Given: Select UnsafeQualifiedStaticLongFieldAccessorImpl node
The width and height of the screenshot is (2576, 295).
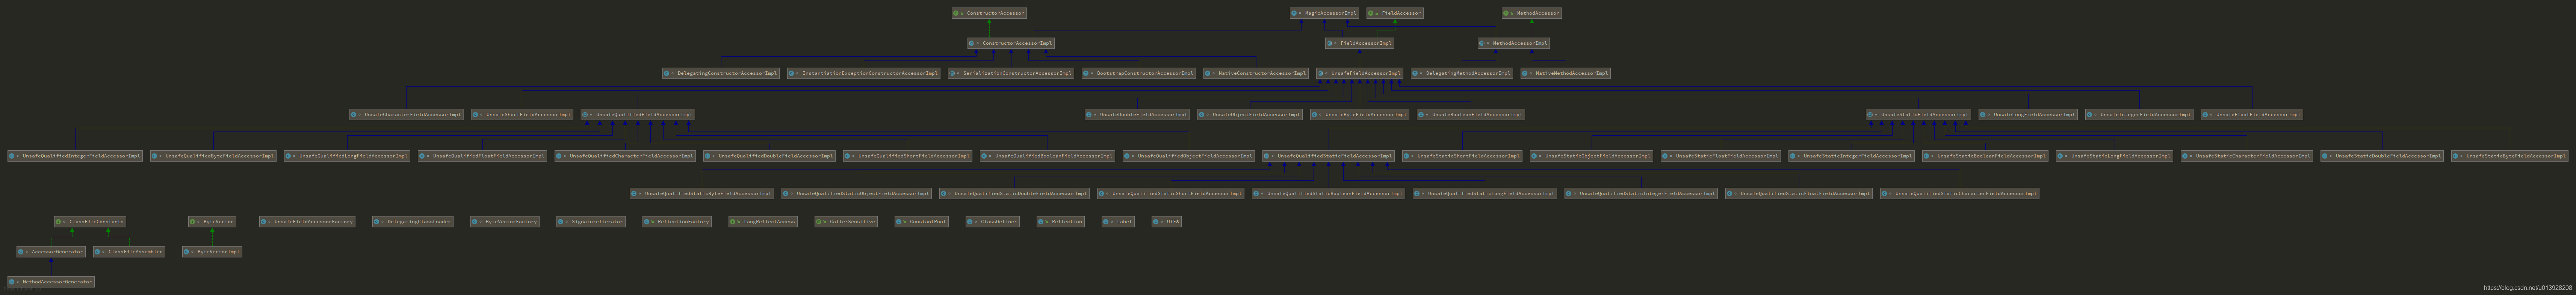Looking at the screenshot, I should pyautogui.click(x=1485, y=193).
